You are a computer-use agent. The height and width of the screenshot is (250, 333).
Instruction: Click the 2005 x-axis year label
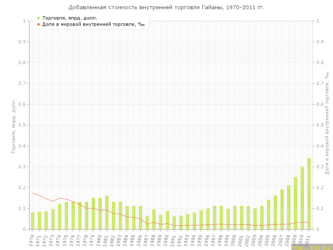pyautogui.click(x=268, y=239)
